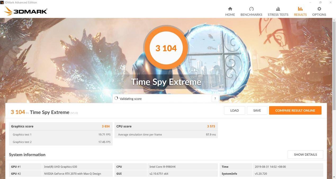Click the GPU #1 label

click(16, 167)
